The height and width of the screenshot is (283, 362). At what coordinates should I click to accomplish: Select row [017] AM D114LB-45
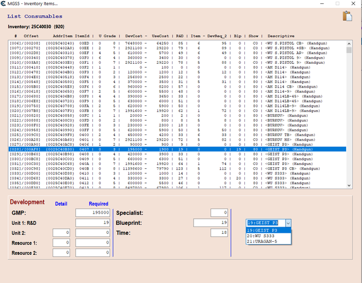pos(177,97)
